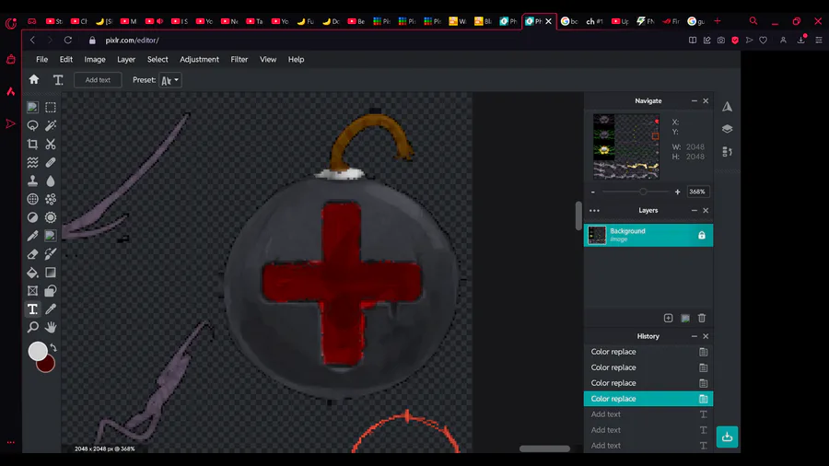
Task: Select the Clone stamp tool
Action: click(x=33, y=181)
